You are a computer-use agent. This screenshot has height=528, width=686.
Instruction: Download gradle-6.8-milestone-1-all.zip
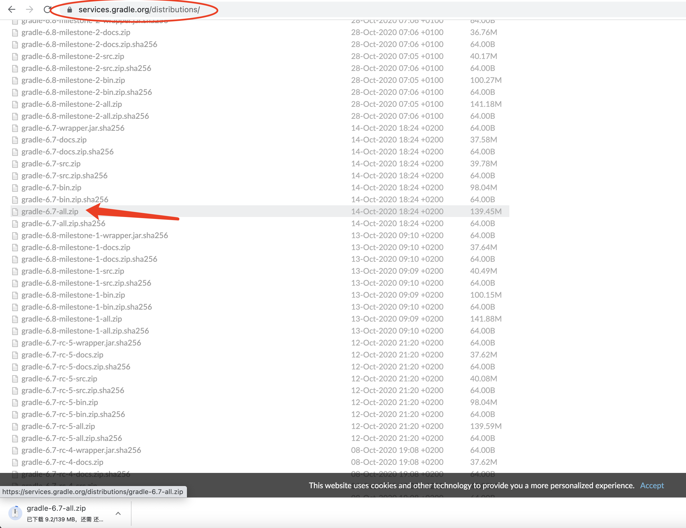tap(72, 319)
